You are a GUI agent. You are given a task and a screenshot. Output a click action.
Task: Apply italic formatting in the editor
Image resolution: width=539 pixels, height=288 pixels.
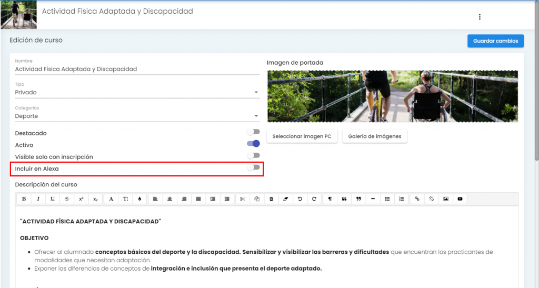click(38, 199)
